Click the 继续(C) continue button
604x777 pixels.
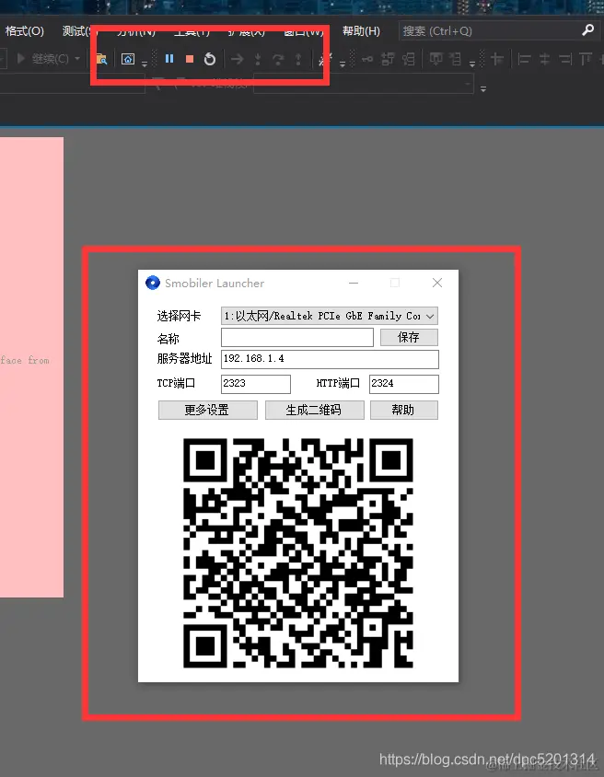pos(42,59)
